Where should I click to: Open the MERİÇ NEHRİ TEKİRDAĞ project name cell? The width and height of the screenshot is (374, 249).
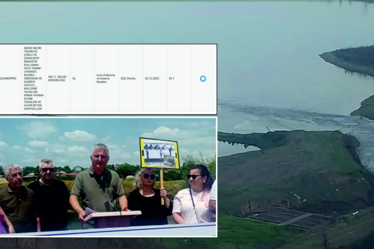[33, 78]
